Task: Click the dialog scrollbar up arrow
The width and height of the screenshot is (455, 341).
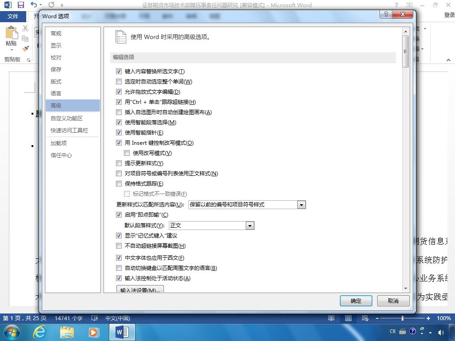Action: 406,32
